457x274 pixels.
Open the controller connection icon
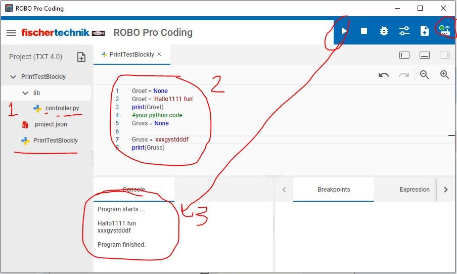pyautogui.click(x=445, y=31)
